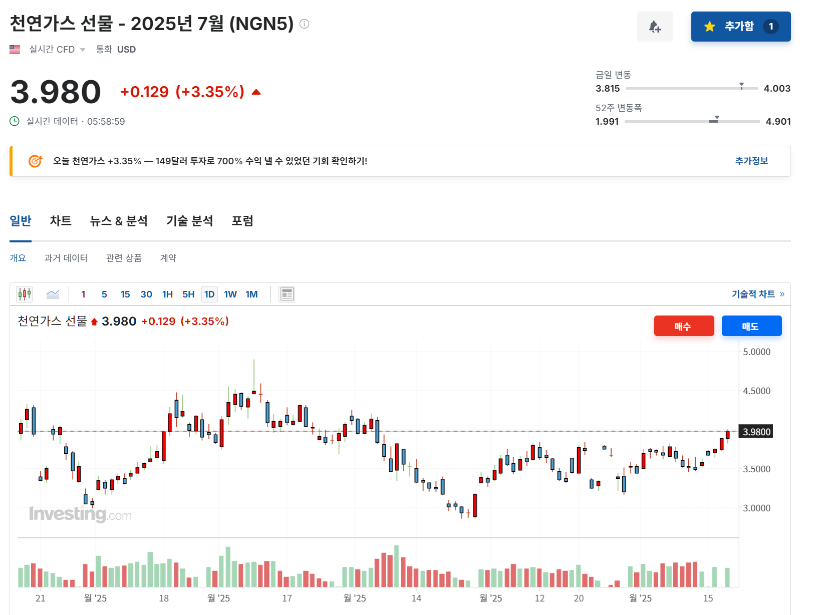Click the star icon in the 추가함 button
Image resolution: width=813 pixels, height=615 pixels.
pos(709,27)
